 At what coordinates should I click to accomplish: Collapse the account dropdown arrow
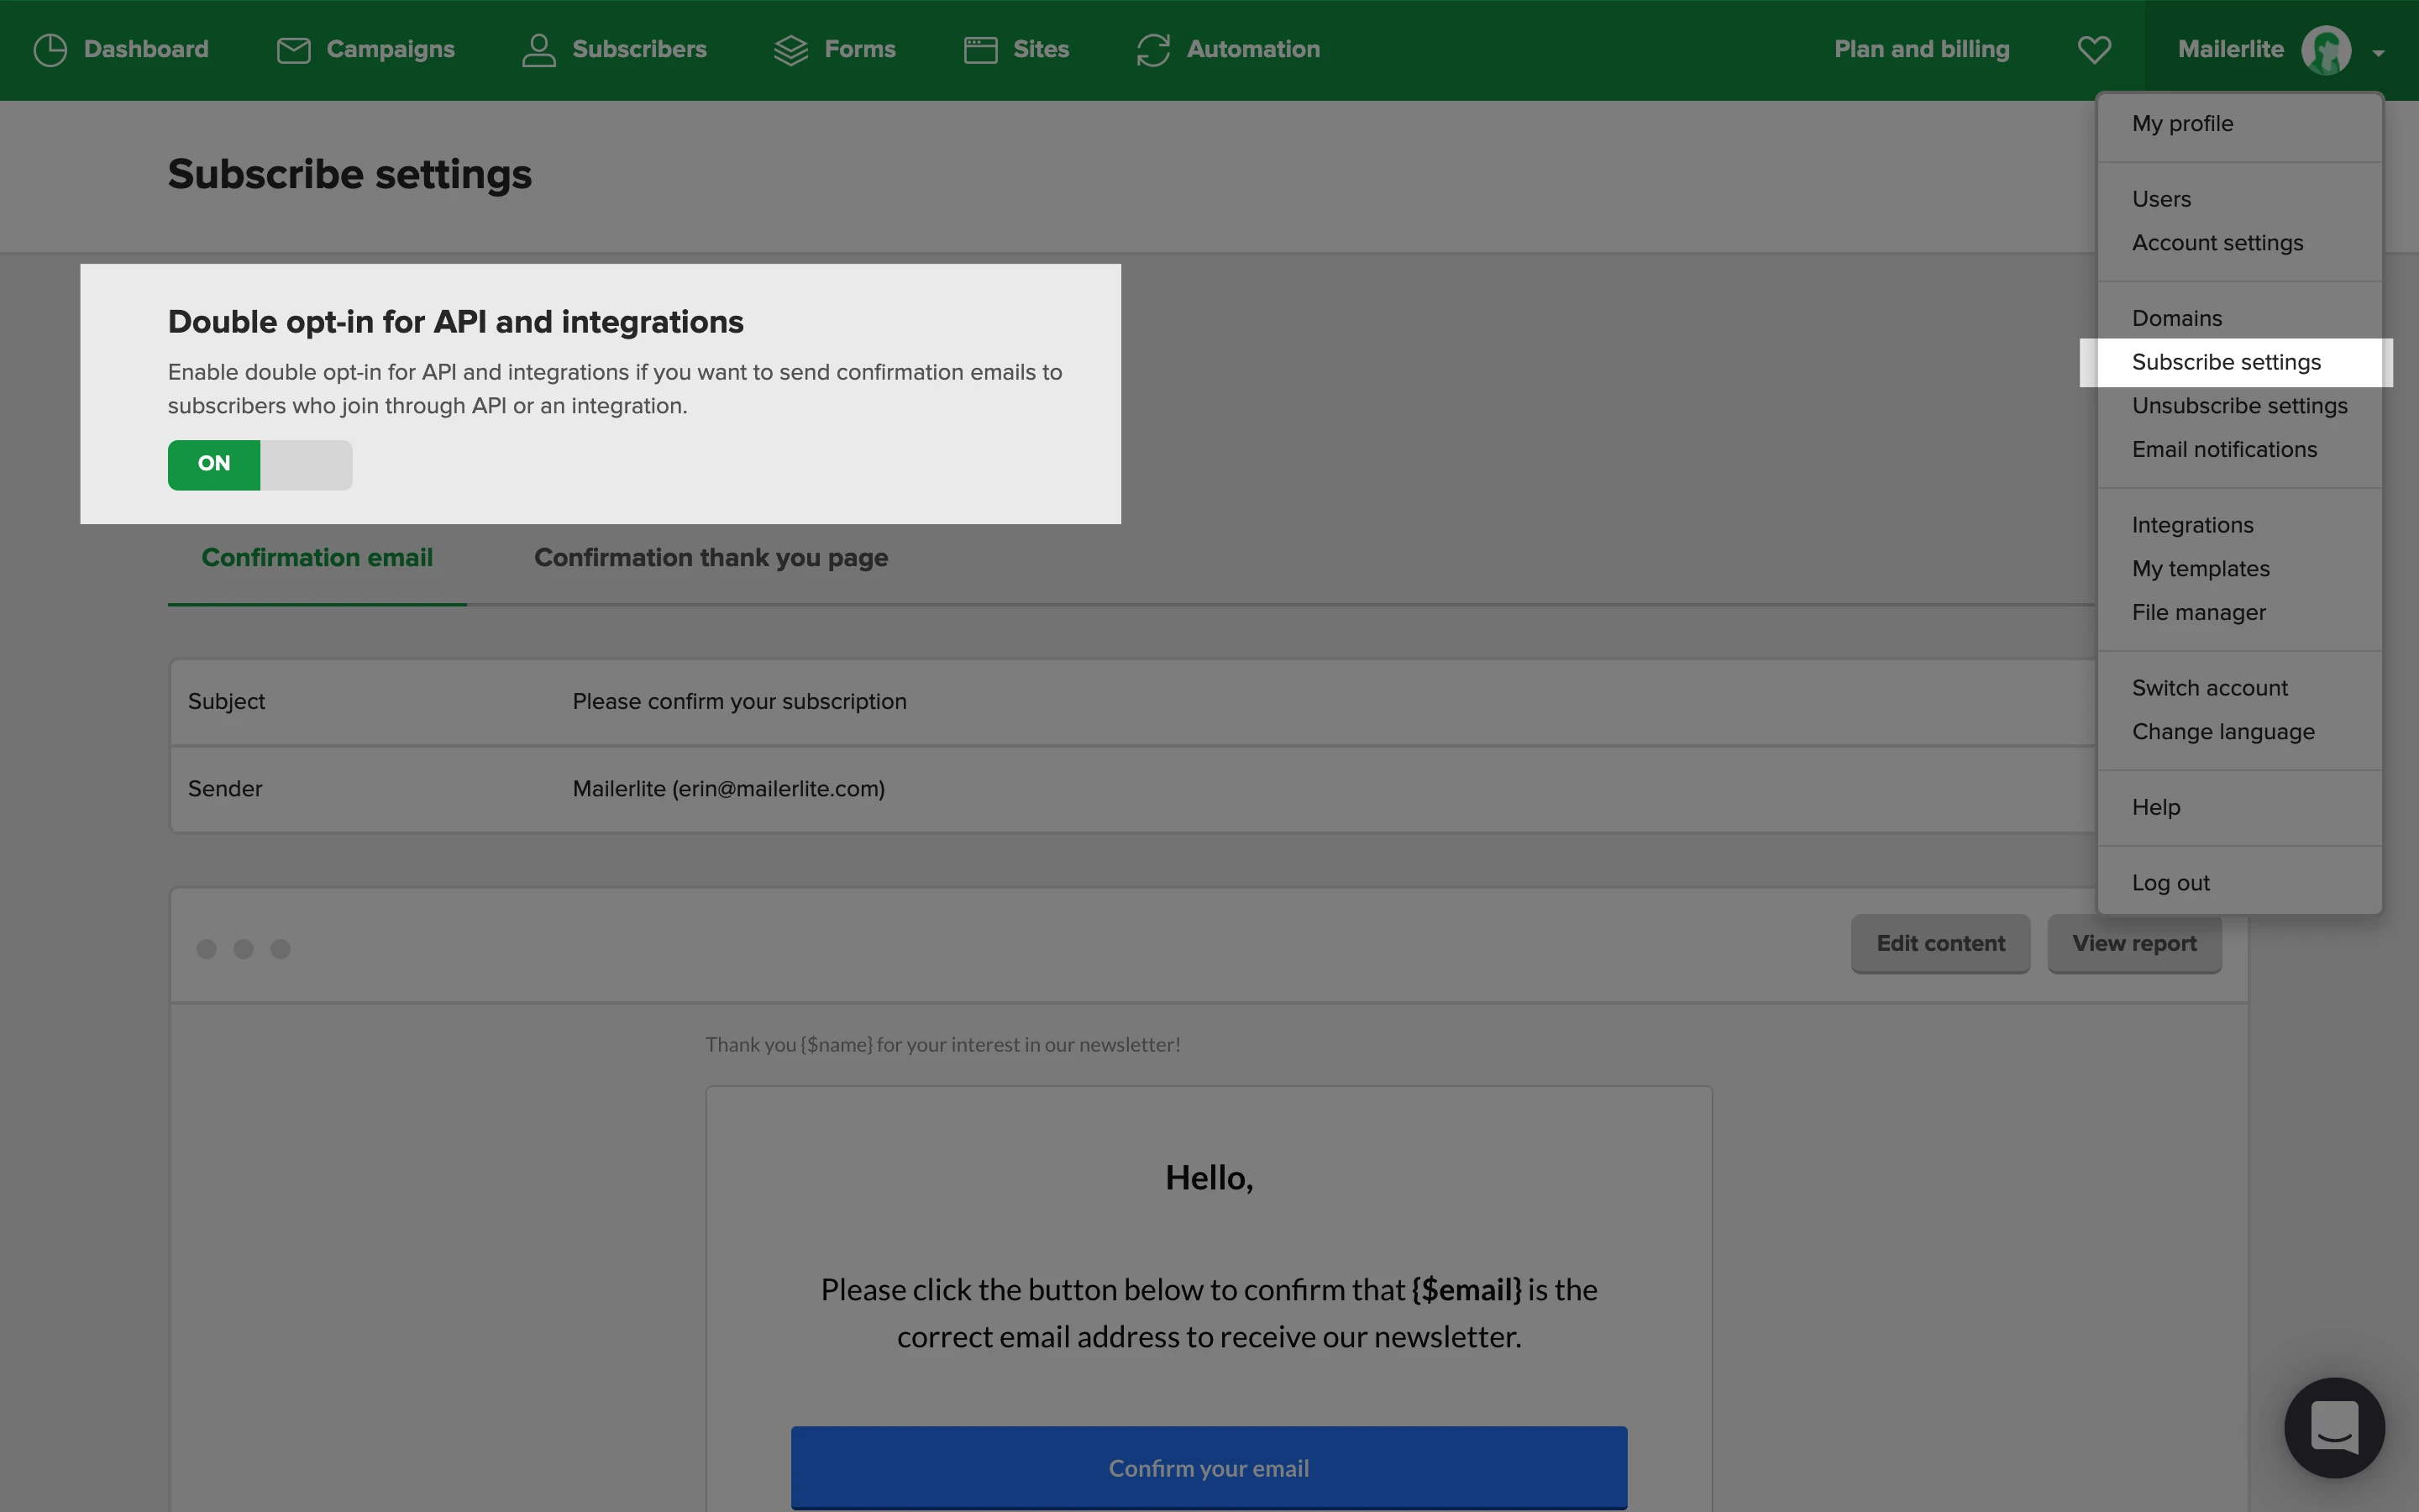click(2379, 53)
